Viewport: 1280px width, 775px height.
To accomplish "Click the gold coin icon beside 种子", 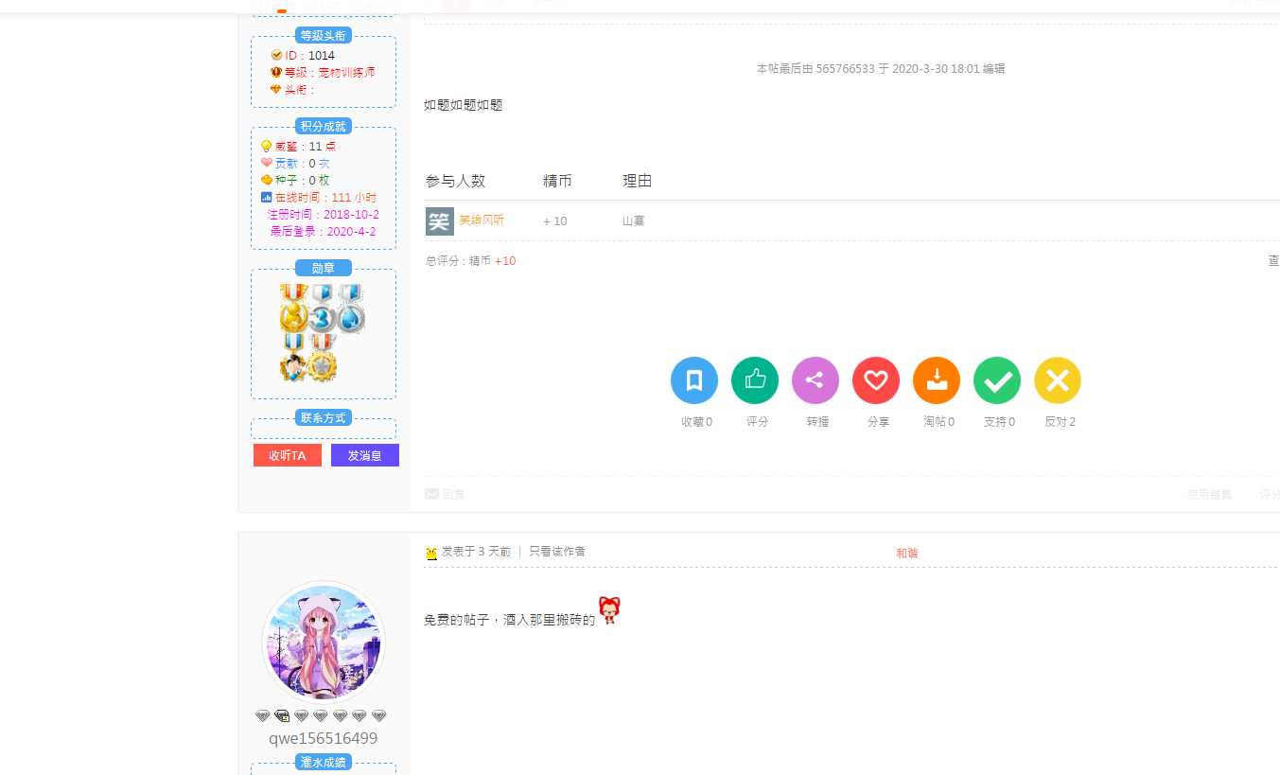I will tap(267, 180).
